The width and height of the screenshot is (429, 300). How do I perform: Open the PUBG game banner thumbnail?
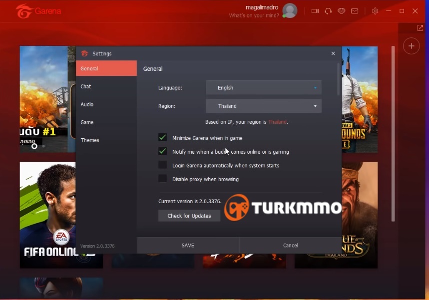360,99
